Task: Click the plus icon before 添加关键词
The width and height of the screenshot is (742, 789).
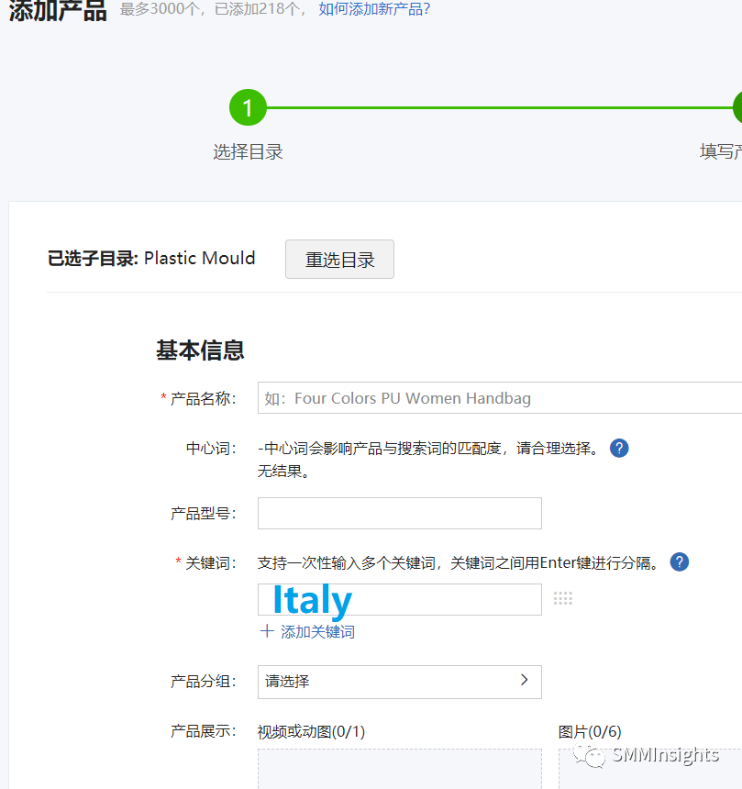Action: tap(267, 631)
